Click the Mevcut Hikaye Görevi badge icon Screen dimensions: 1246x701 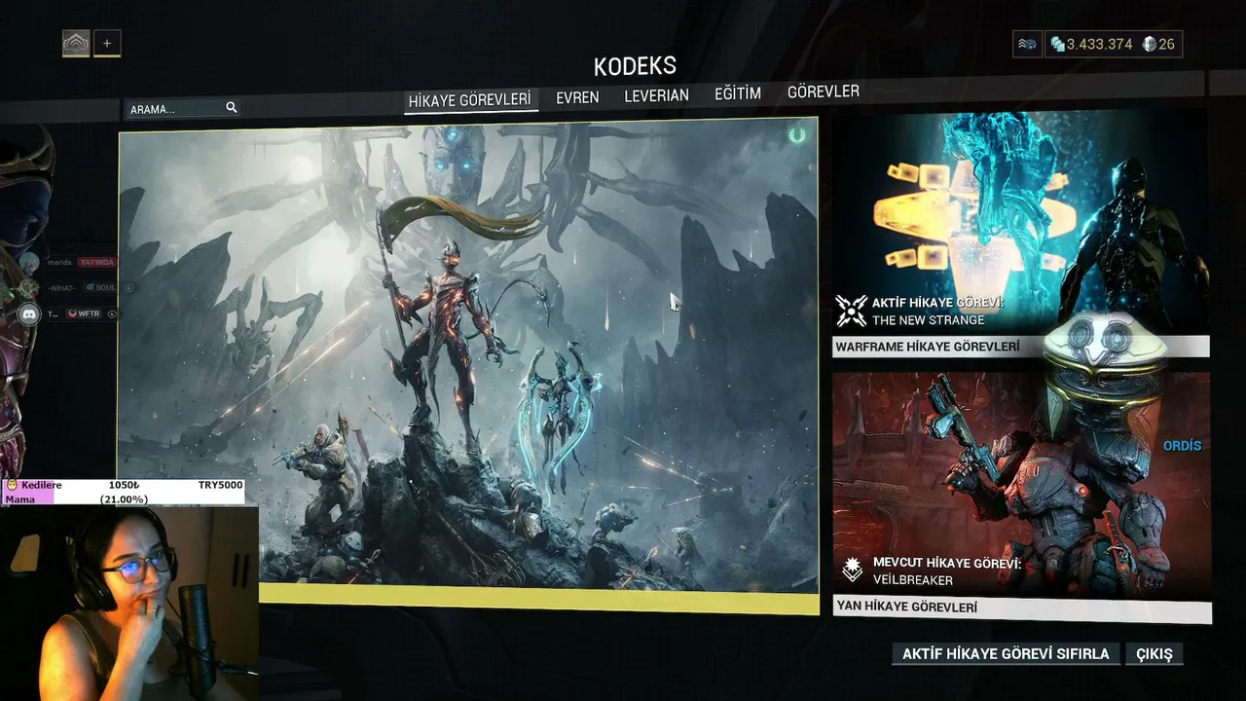pyautogui.click(x=853, y=570)
